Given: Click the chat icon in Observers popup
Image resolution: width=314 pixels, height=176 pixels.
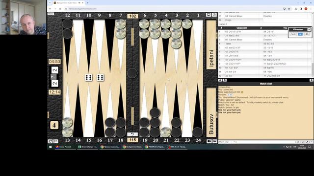Looking at the screenshot, I should 307,34.
